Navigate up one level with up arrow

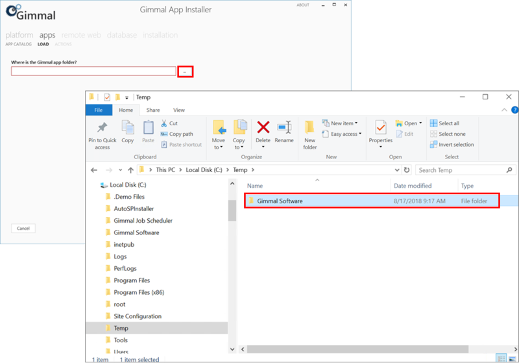point(131,170)
